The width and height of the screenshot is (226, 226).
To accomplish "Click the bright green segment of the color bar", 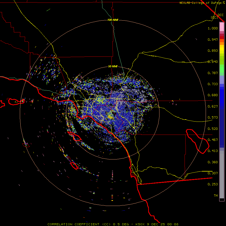I will [x=222, y=69].
